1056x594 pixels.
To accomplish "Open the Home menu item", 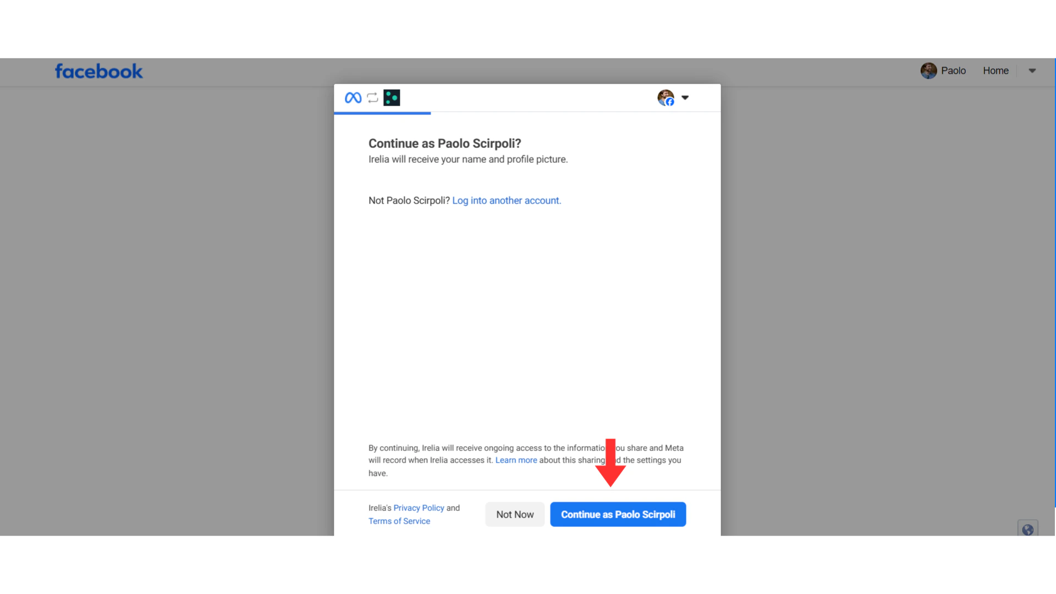I will point(995,70).
